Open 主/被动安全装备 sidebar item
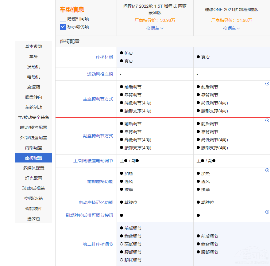Viewport: 270px width, 266px height. pos(34,117)
